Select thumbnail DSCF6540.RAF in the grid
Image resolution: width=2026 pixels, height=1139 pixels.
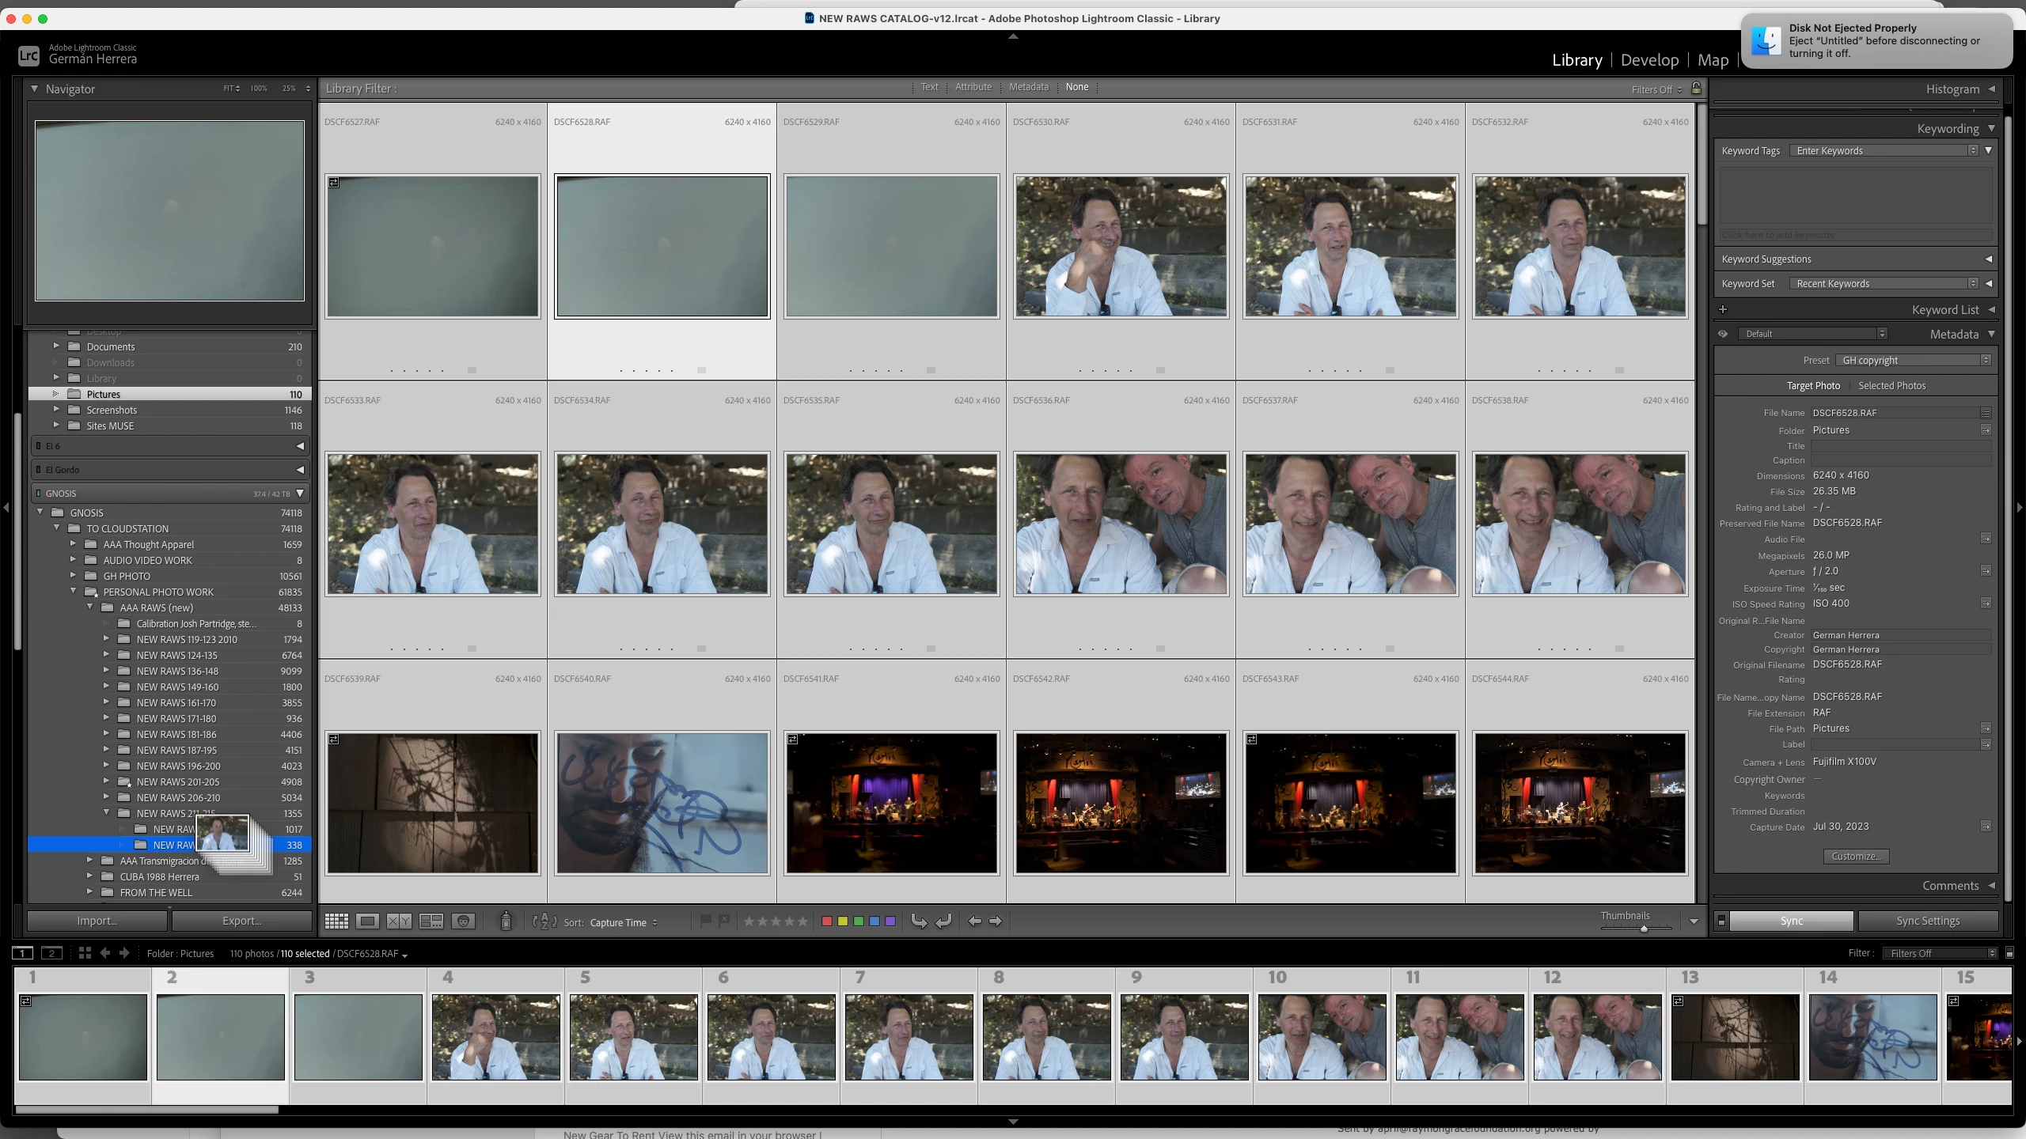662,802
